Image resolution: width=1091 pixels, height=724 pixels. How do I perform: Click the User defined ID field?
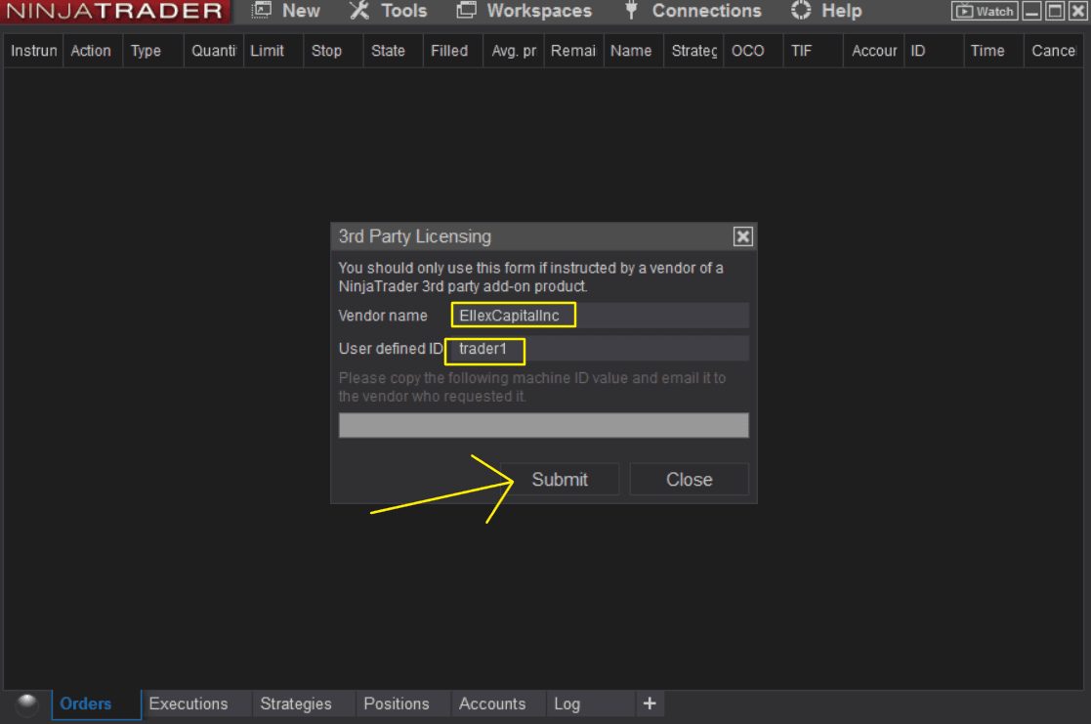[x=601, y=349]
